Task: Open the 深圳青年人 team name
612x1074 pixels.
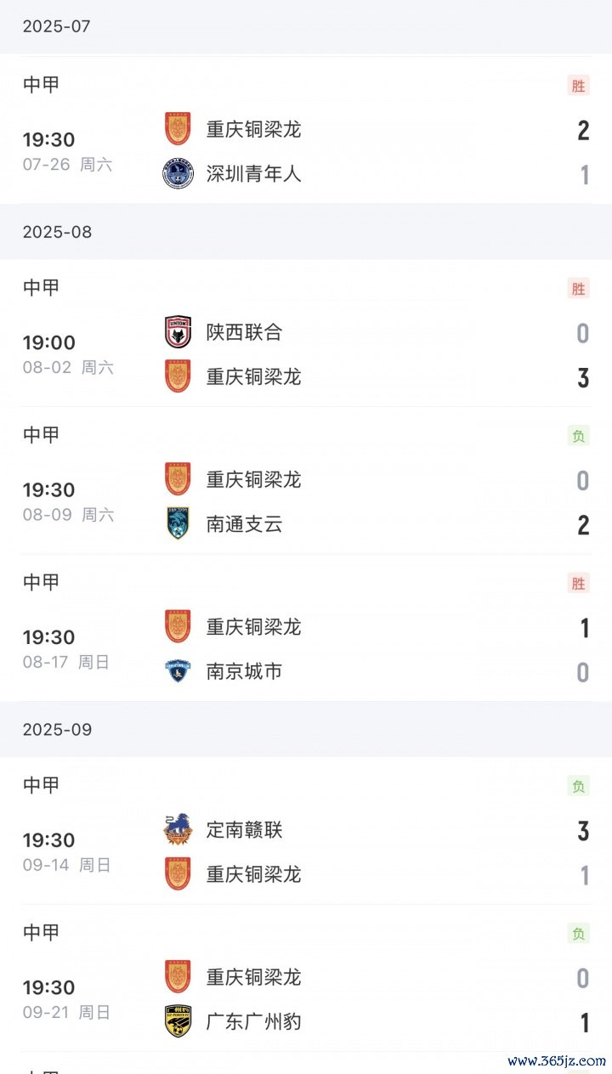Action: click(x=253, y=174)
